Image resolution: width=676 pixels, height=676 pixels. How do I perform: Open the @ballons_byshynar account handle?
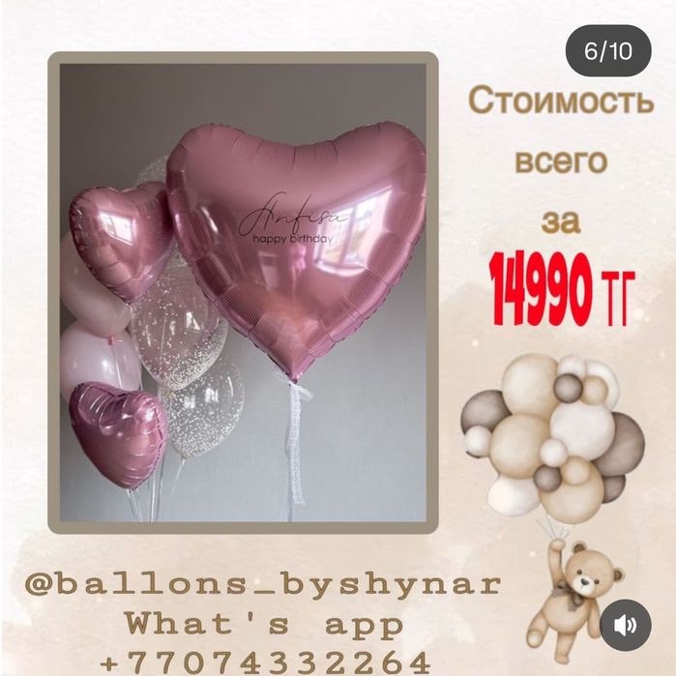coord(263,585)
